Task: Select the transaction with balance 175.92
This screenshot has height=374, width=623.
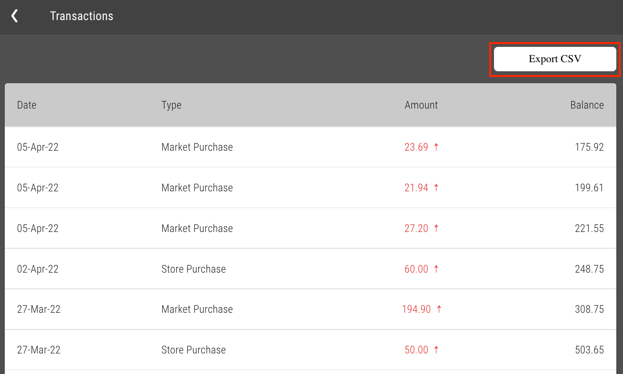Action: [310, 147]
